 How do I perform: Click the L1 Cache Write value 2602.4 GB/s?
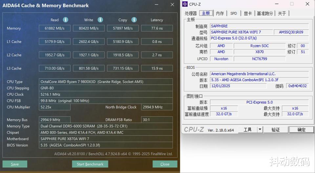tap(89, 42)
